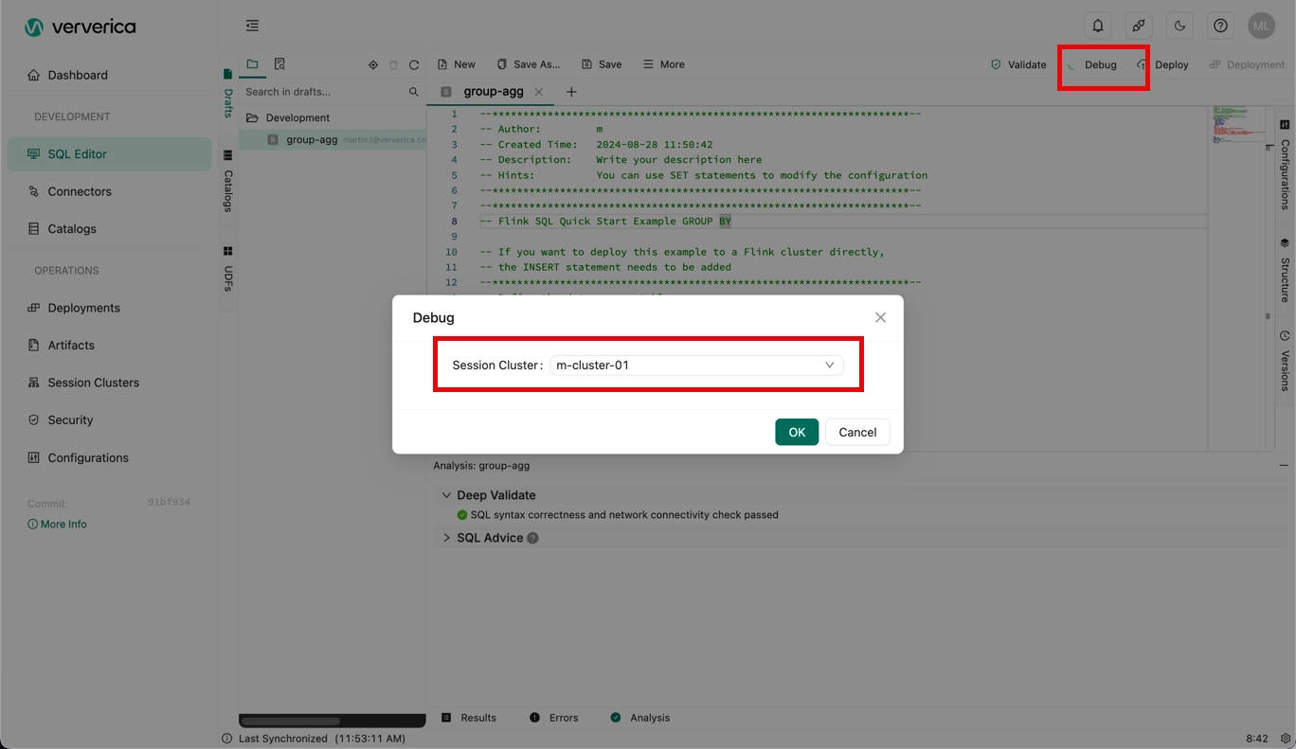The width and height of the screenshot is (1296, 749).
Task: Confirm the Debug dialog with OK
Action: coord(797,432)
